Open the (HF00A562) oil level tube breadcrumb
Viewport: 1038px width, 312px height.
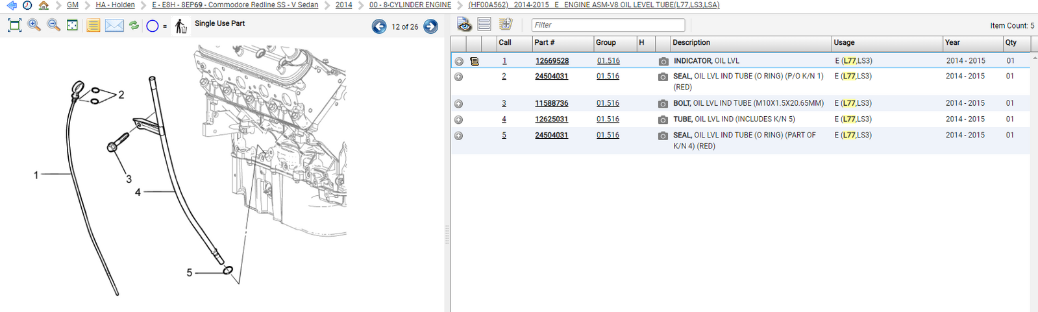tap(594, 5)
